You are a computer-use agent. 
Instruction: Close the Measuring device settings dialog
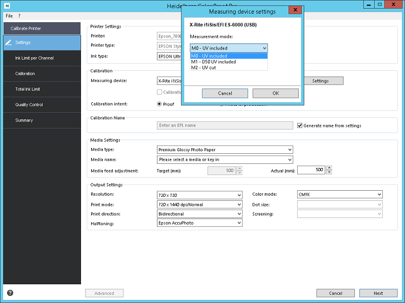pos(296,11)
